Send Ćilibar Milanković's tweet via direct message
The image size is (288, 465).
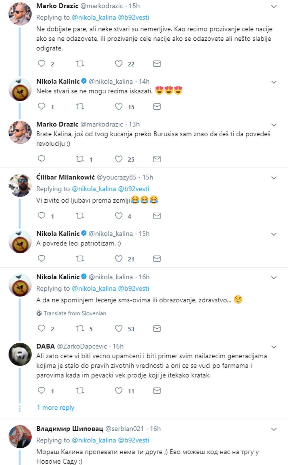click(157, 216)
